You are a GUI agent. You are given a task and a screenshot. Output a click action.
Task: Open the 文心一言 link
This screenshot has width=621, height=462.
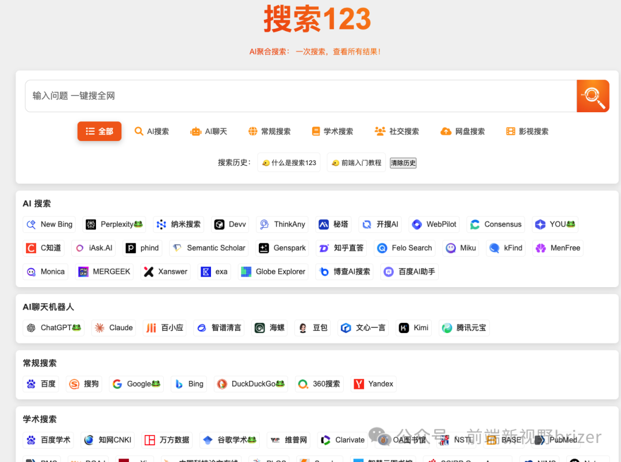coord(363,328)
